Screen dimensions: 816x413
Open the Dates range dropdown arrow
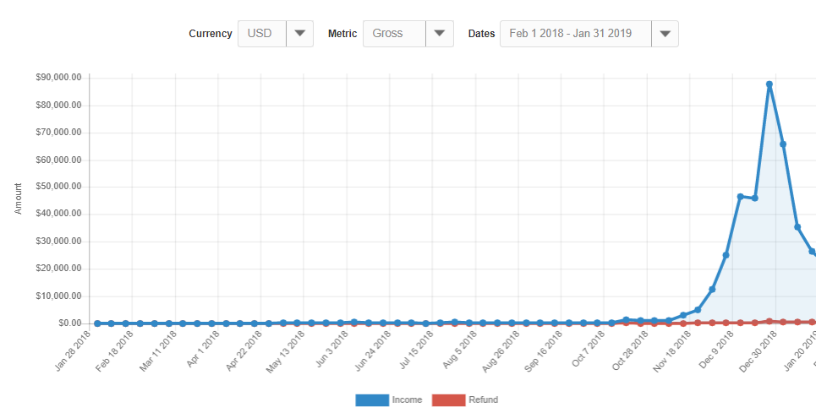pyautogui.click(x=665, y=34)
